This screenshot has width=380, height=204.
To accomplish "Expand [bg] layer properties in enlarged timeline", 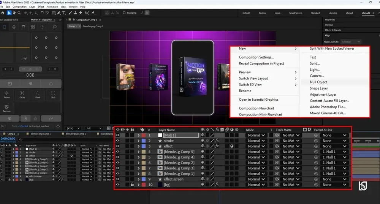I will [138, 185].
